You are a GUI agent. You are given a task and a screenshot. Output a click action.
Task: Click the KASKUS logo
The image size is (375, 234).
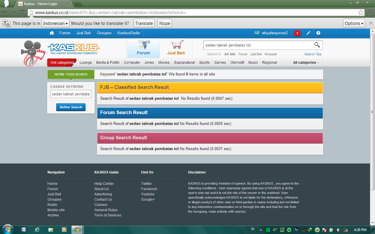coord(74,49)
